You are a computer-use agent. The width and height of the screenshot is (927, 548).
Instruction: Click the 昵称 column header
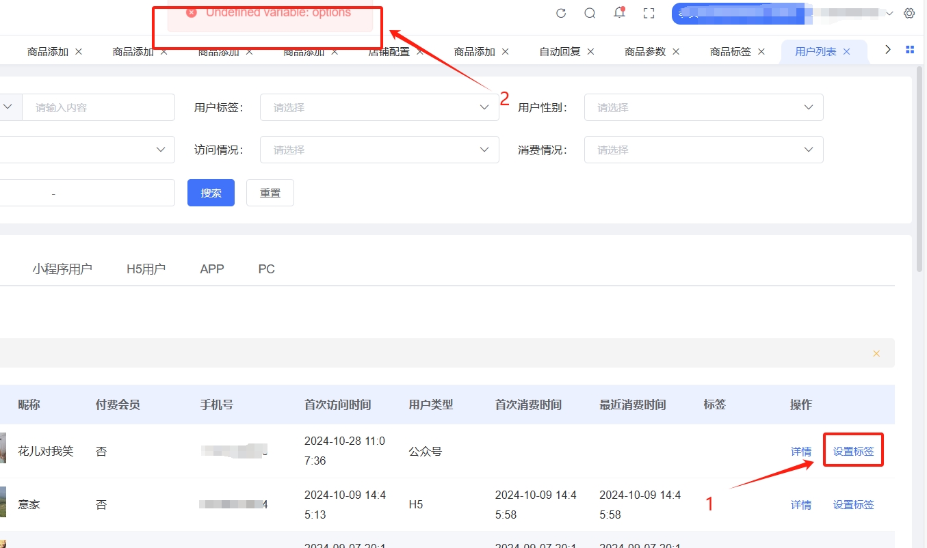[29, 405]
